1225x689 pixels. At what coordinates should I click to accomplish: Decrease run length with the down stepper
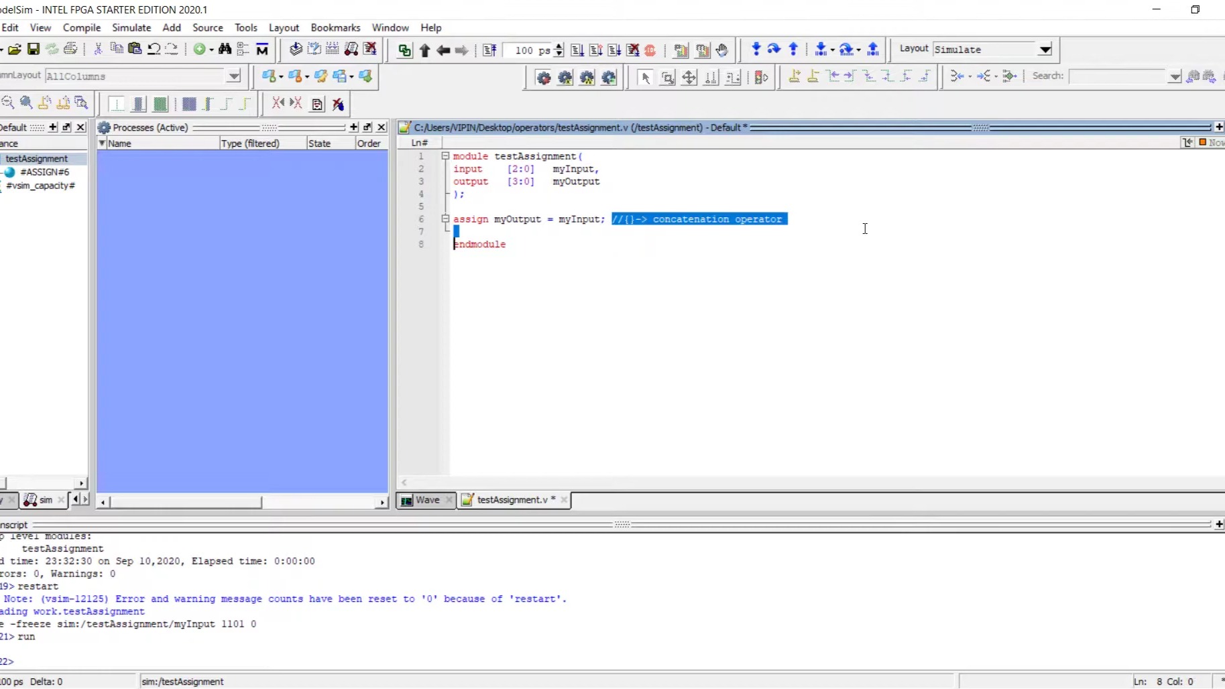coord(559,54)
